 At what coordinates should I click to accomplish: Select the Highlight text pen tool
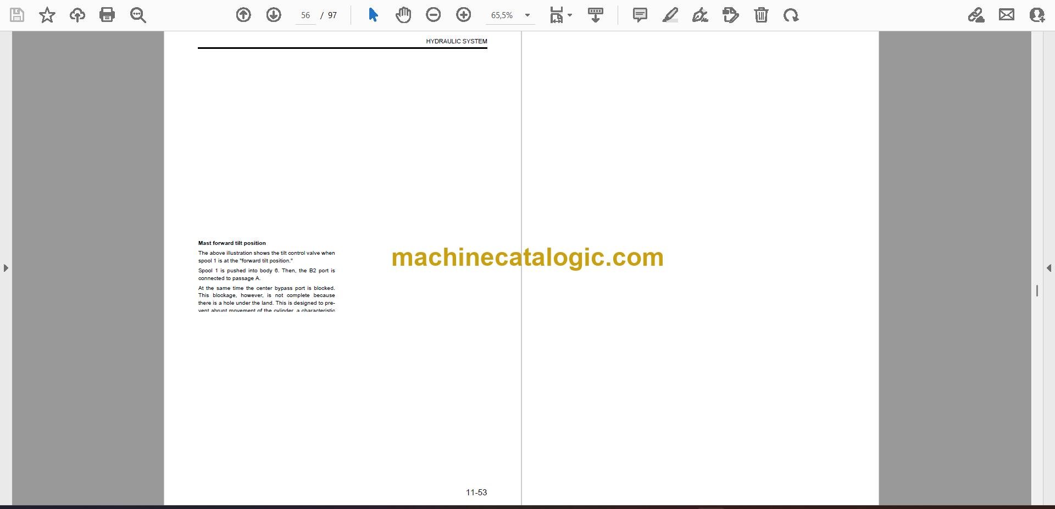pyautogui.click(x=670, y=15)
